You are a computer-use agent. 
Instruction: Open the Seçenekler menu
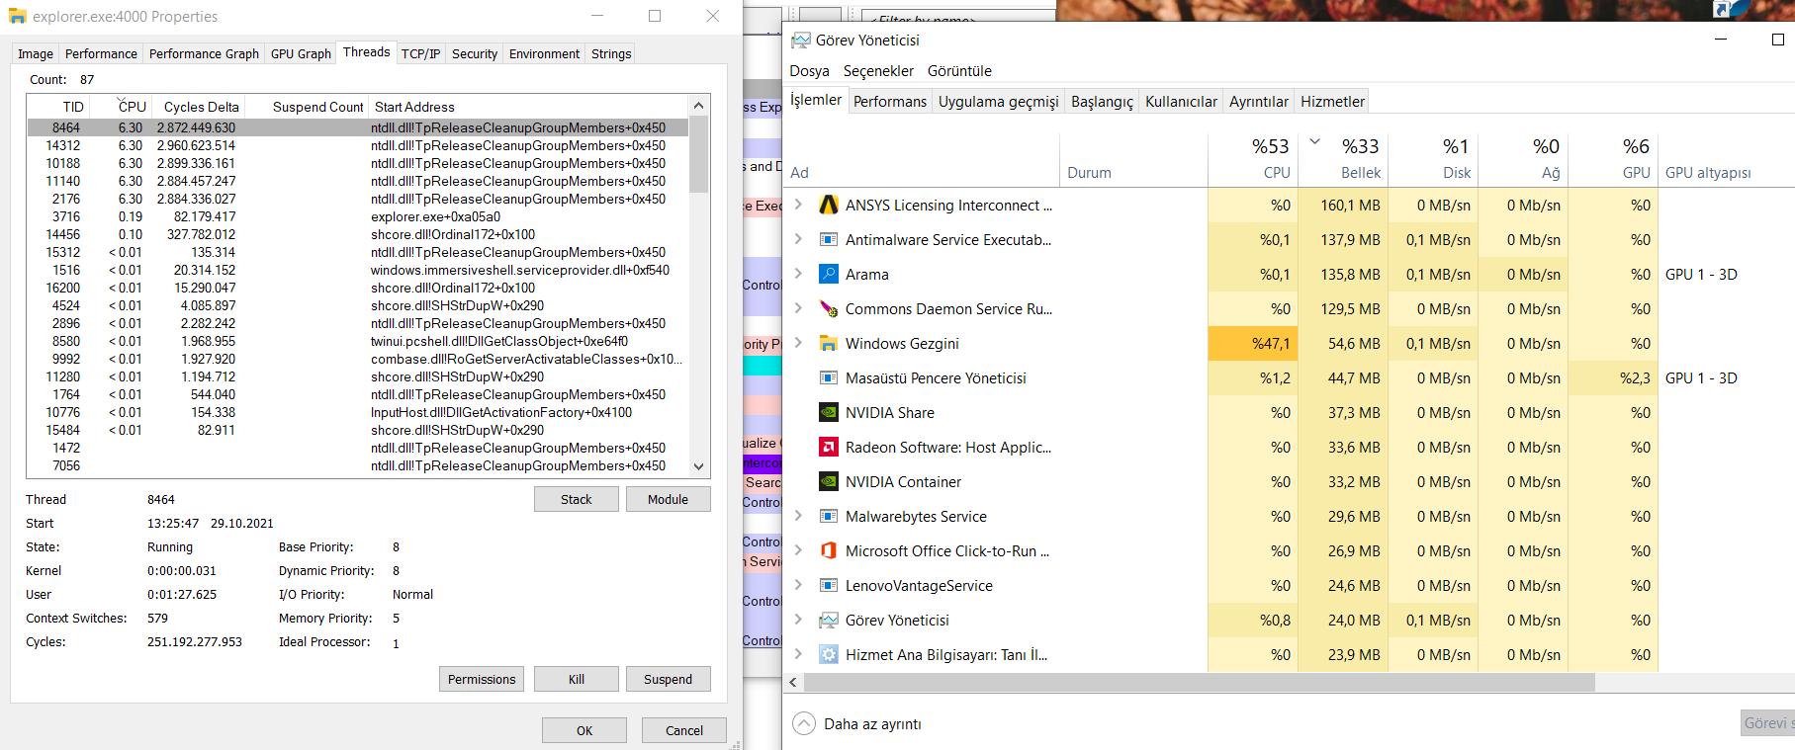(x=878, y=71)
